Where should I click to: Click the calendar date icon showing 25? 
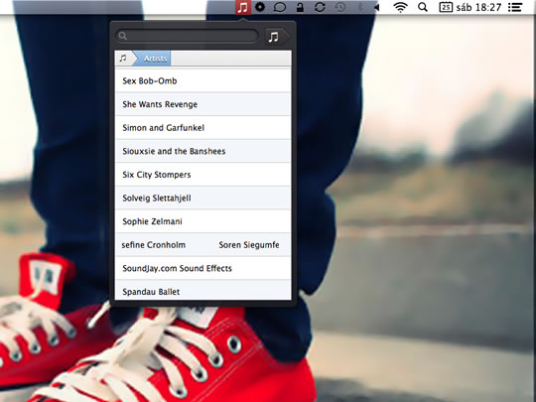point(446,7)
